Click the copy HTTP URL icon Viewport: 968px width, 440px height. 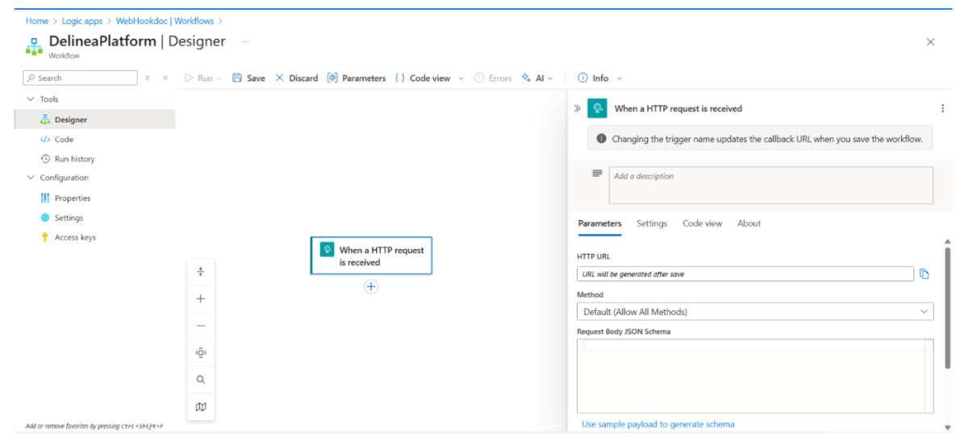click(x=924, y=274)
